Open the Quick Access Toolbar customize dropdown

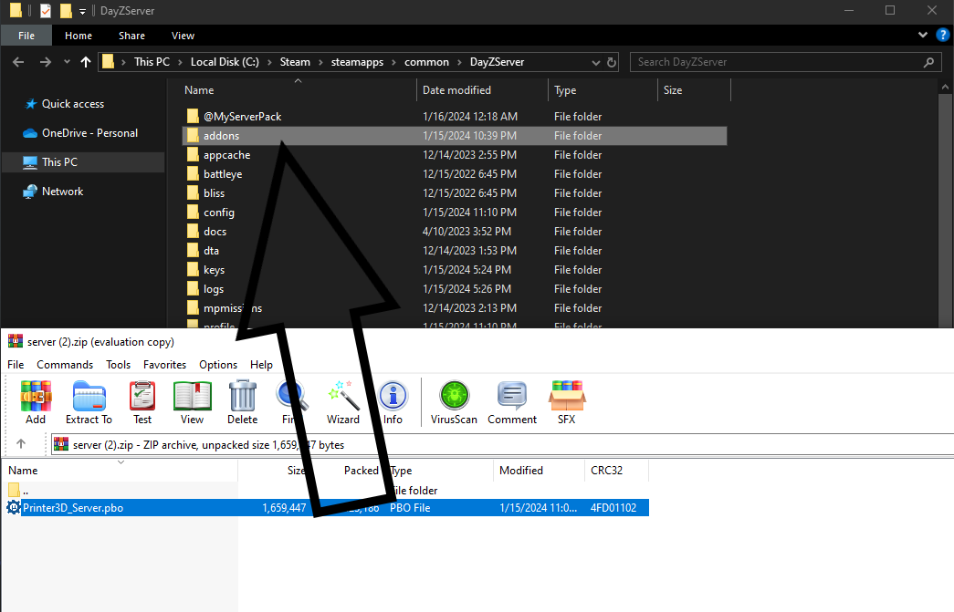click(83, 11)
